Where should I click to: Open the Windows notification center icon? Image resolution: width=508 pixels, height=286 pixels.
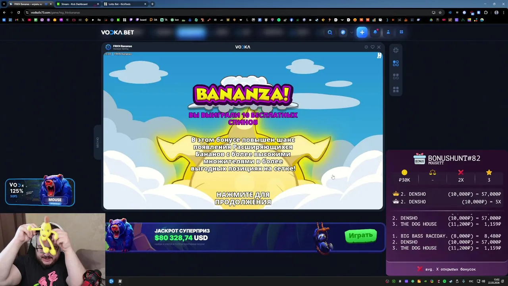[x=502, y=281]
